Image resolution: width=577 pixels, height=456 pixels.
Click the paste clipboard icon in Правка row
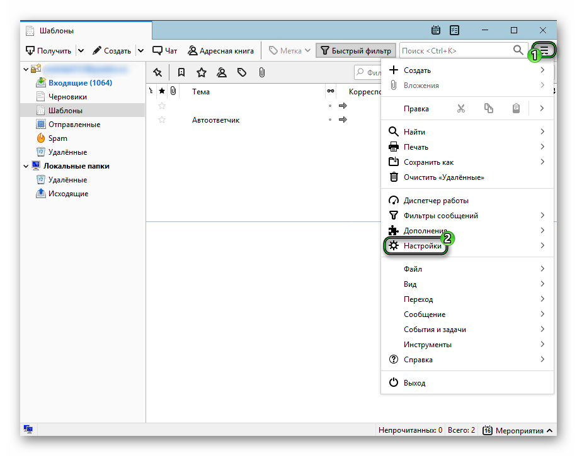coord(517,108)
